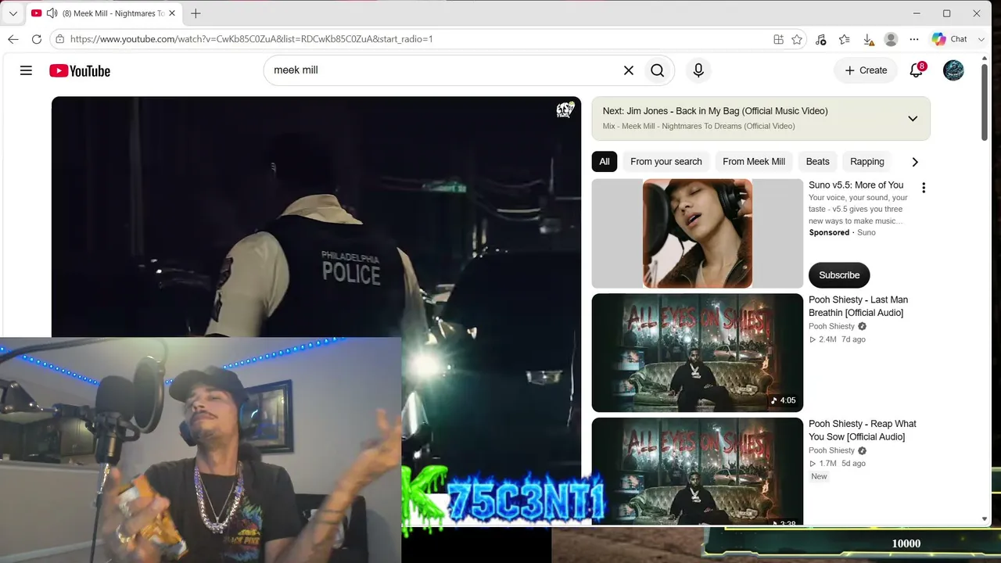Run search with the magnifier button
The height and width of the screenshot is (563, 1001).
point(658,70)
